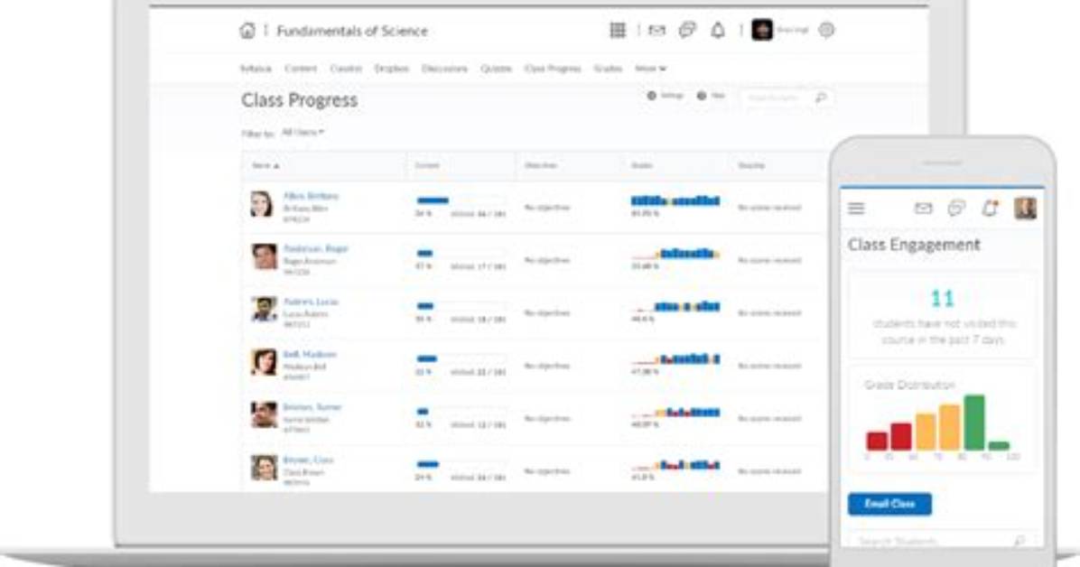
Task: Click the Email Class button
Action: pos(889,504)
